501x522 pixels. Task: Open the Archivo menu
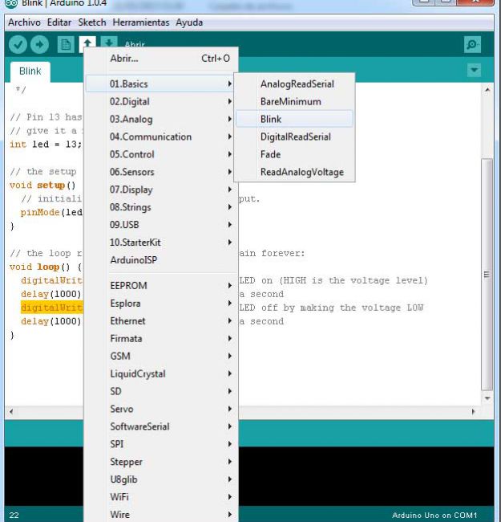pyautogui.click(x=24, y=22)
